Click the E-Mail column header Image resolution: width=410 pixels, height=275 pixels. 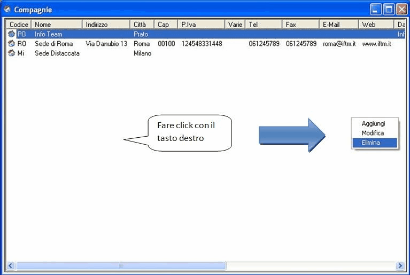coord(339,25)
